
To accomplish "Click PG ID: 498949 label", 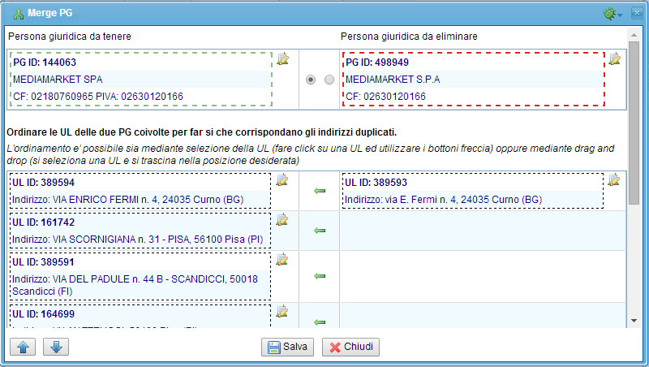I will click(377, 63).
